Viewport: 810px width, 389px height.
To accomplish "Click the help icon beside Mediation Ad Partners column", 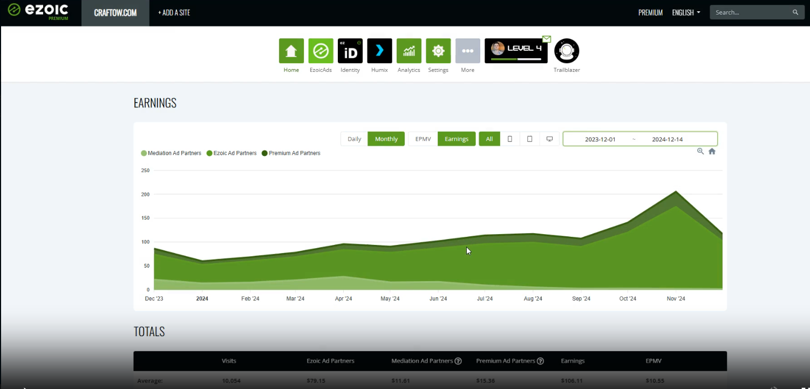I will click(x=458, y=361).
